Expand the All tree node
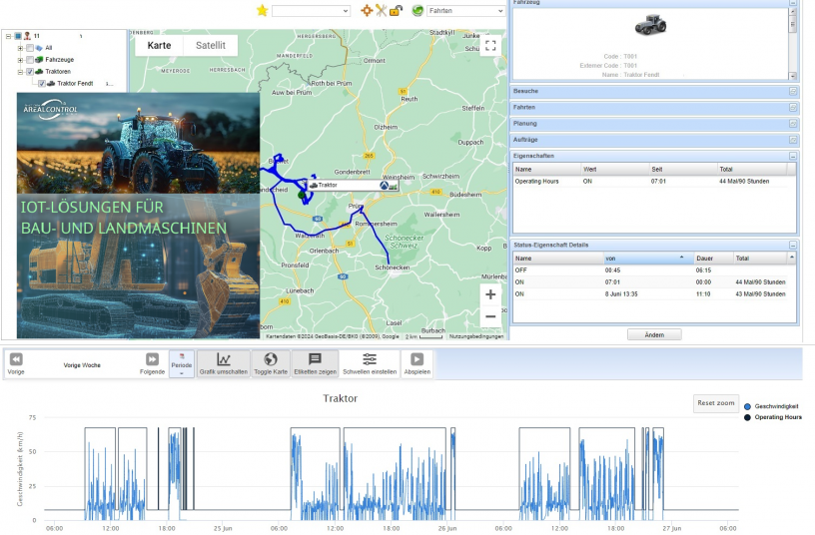Image resolution: width=815 pixels, height=535 pixels. pos(20,48)
